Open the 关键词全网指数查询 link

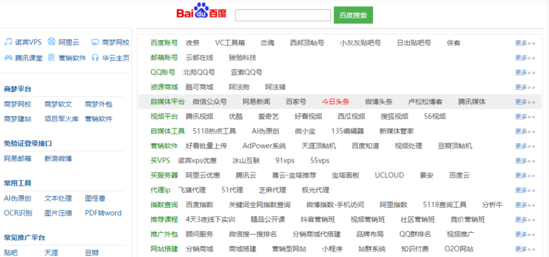tap(260, 205)
